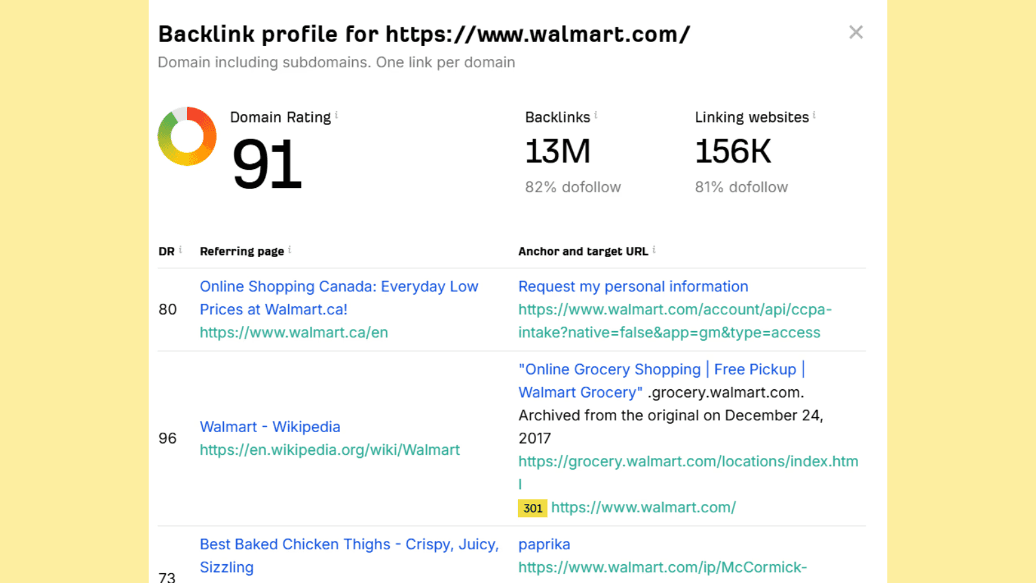The height and width of the screenshot is (583, 1036).
Task: Click the Domain Rating donut chart
Action: (187, 136)
